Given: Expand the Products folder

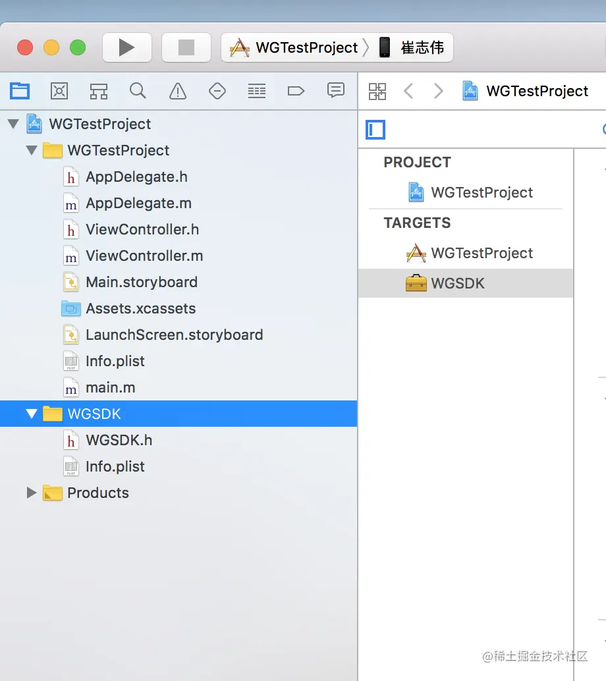Looking at the screenshot, I should (x=32, y=493).
